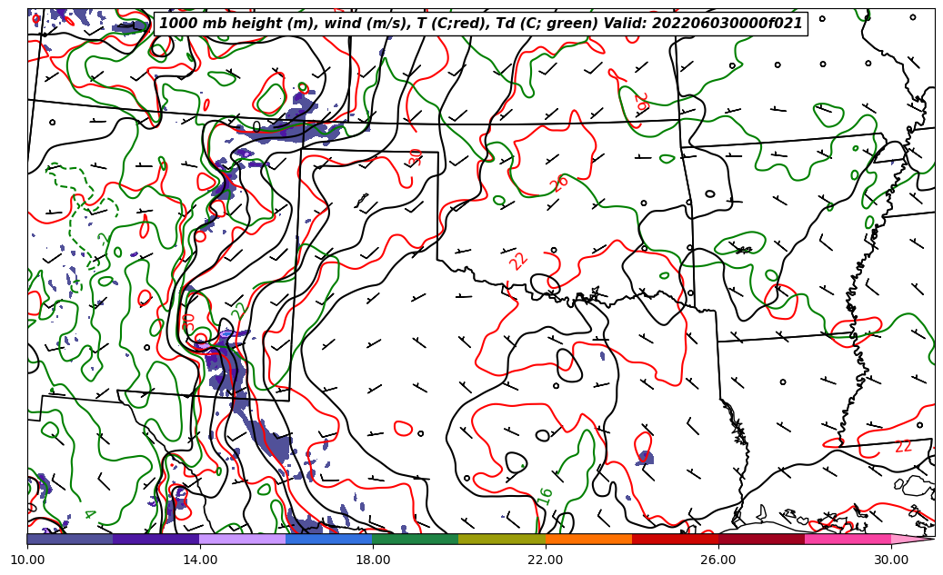Select the 22–24 orange colorbar segment
The height and width of the screenshot is (575, 943).
tap(588, 539)
